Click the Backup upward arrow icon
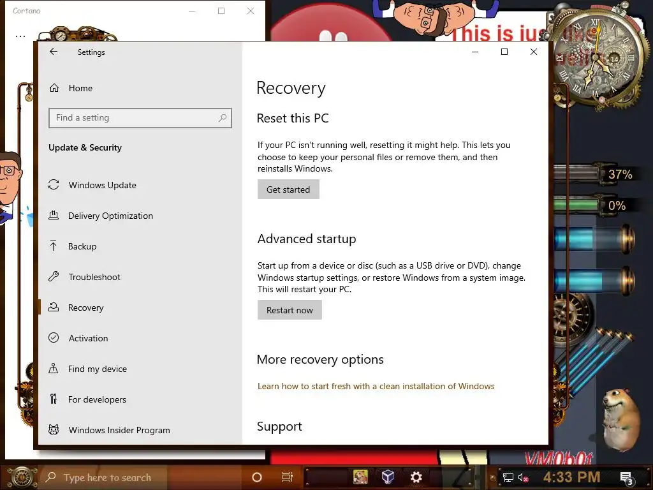The height and width of the screenshot is (490, 653). coord(54,246)
